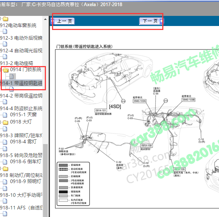Click the 排放线束 black legend swatch
Viewport: 219px width, 217px height.
[63, 192]
